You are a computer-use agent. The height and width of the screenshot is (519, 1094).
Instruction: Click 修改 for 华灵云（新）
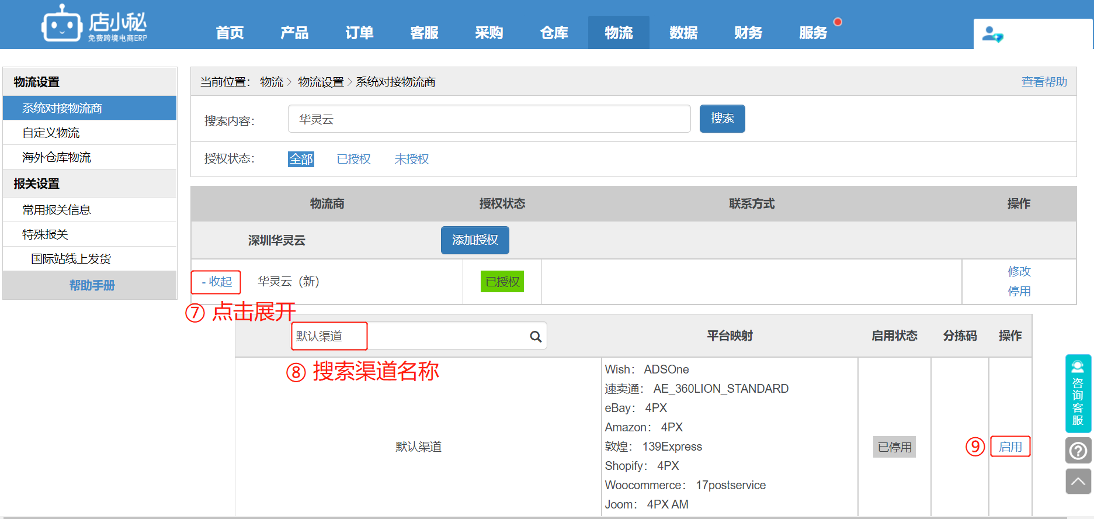(x=1019, y=271)
